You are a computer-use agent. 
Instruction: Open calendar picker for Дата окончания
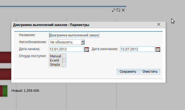158,49
